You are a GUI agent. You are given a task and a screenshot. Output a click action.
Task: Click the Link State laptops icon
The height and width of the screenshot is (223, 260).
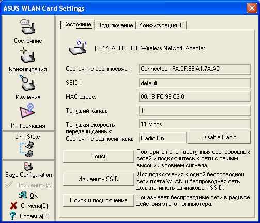click(27, 150)
